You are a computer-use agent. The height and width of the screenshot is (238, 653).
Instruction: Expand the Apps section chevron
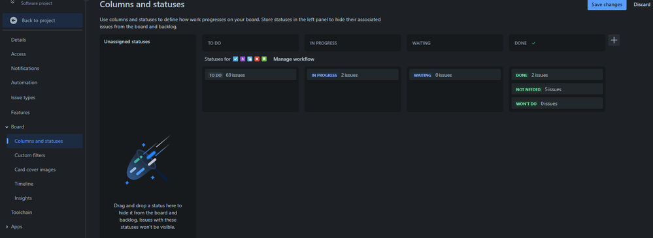tap(7, 227)
